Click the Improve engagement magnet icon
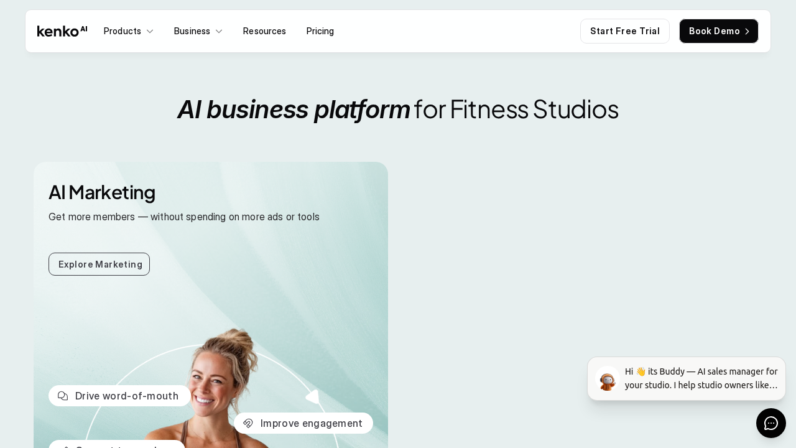The height and width of the screenshot is (448, 796). pyautogui.click(x=248, y=423)
